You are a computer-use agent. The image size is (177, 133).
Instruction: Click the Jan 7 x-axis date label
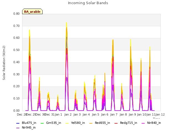114,114
